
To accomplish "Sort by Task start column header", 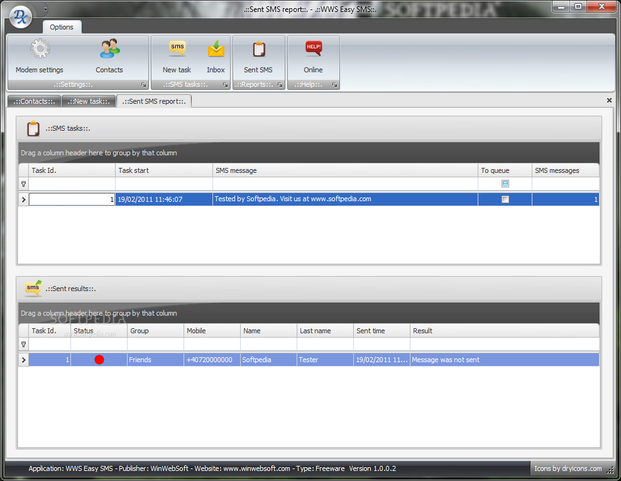I will pos(164,170).
